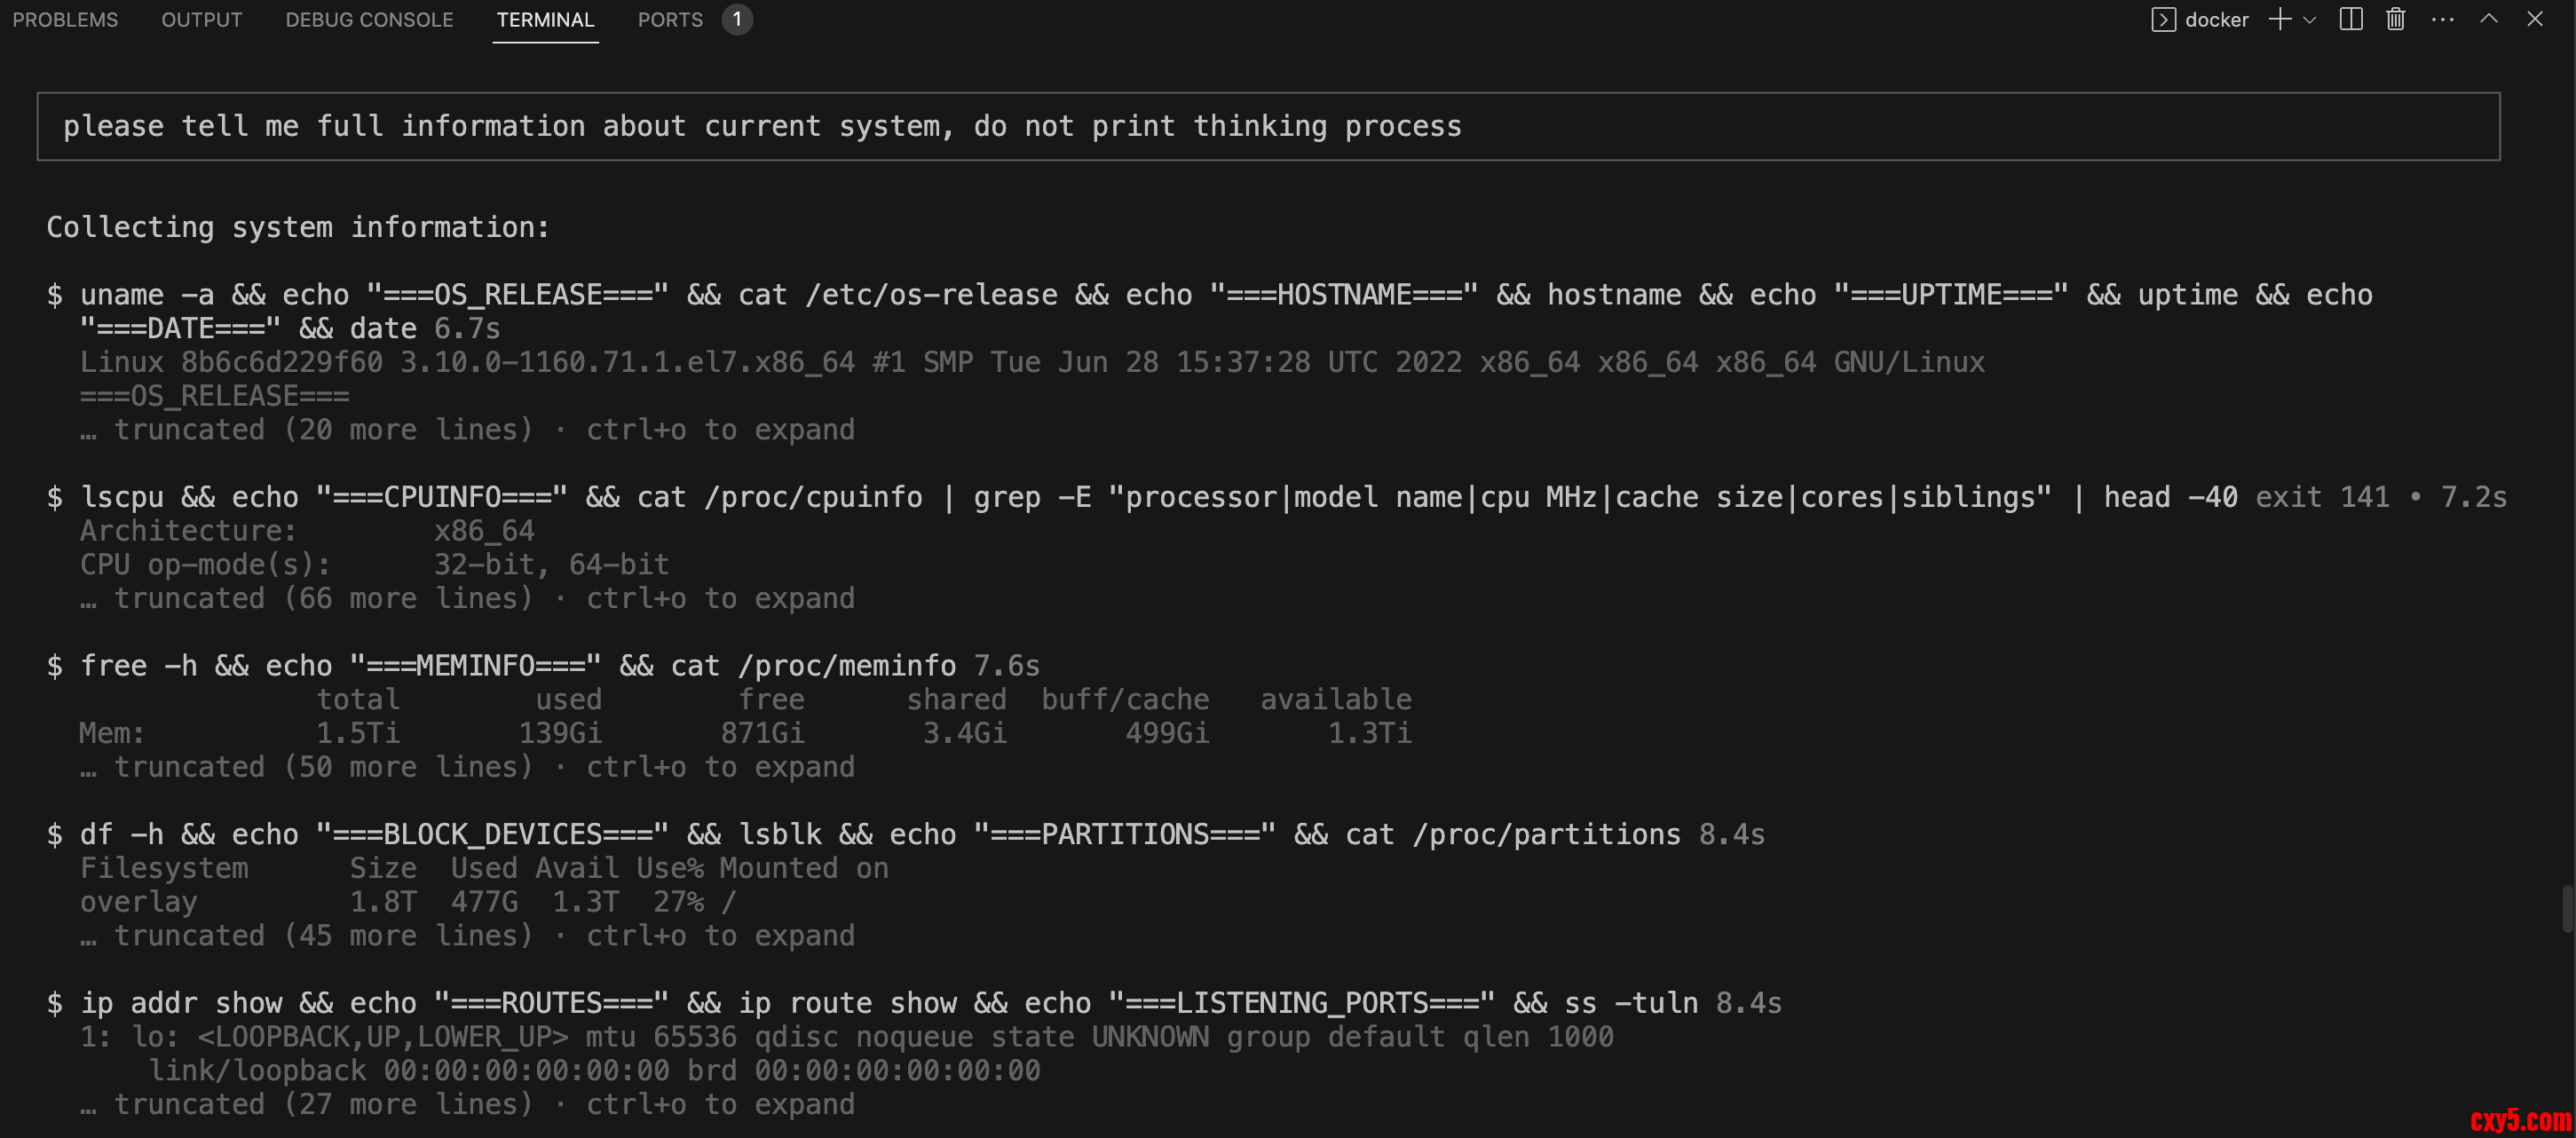Open the PORTS tab
The height and width of the screenshot is (1138, 2576).
coord(670,20)
